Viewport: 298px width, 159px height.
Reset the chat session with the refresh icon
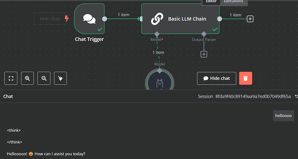296,96
